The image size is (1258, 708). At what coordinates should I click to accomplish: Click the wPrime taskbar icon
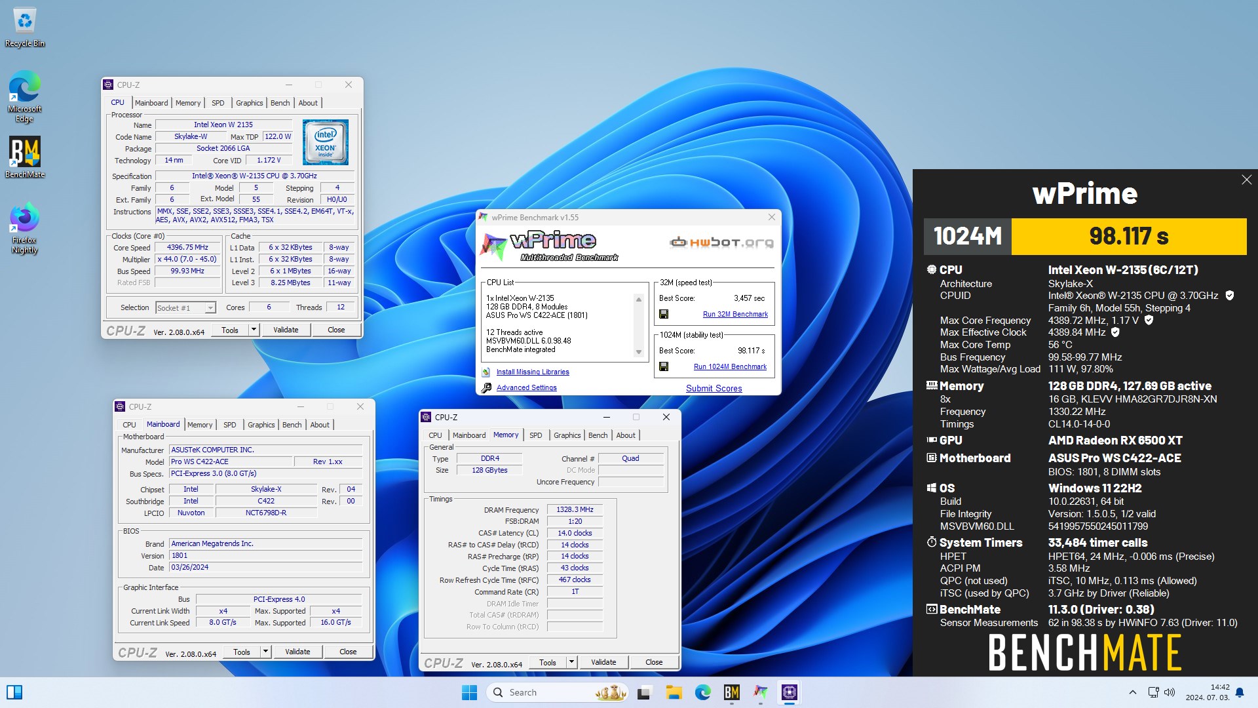coord(761,692)
